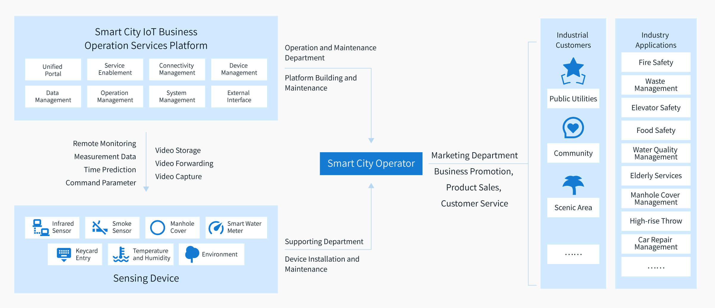Click the Remote Monitoring text

(105, 144)
